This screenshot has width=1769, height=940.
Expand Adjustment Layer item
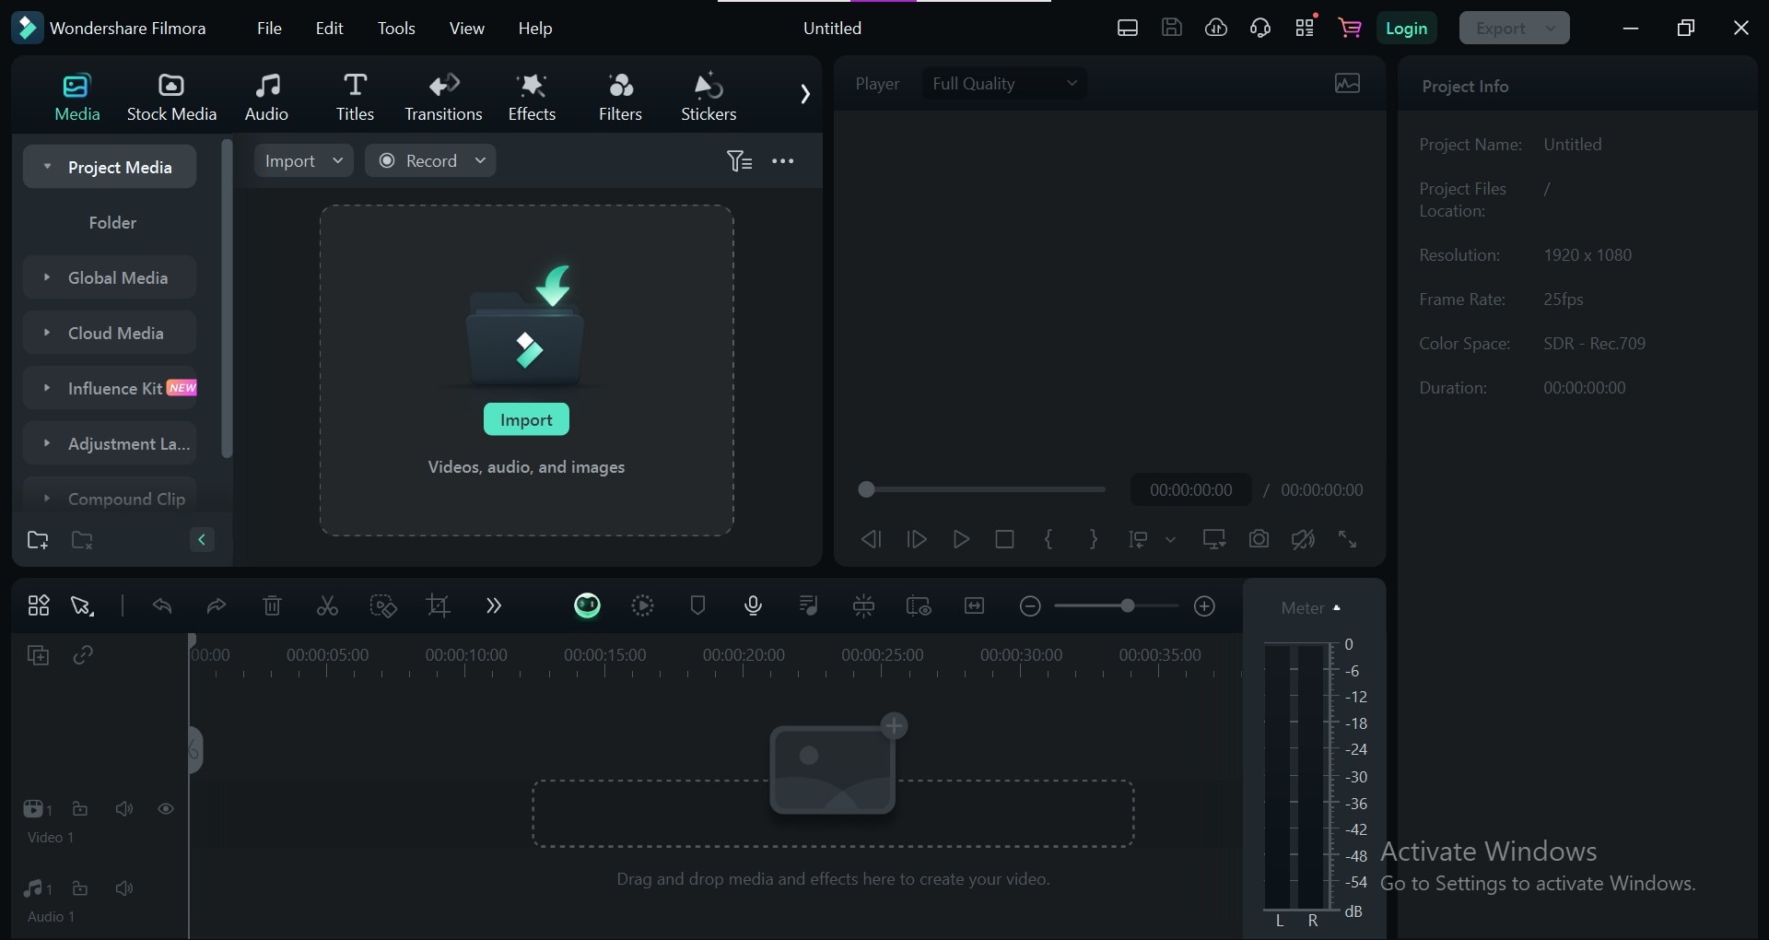coord(47,443)
